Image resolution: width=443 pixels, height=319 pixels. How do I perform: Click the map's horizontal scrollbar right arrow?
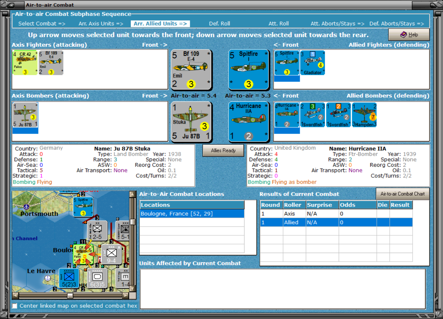click(126, 295)
